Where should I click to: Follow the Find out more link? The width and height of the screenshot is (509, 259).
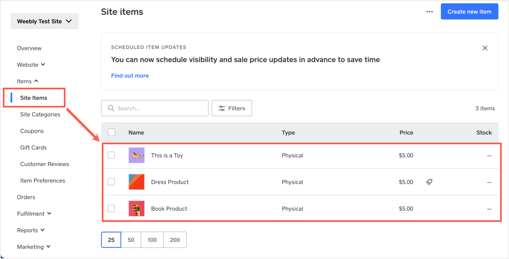point(130,76)
